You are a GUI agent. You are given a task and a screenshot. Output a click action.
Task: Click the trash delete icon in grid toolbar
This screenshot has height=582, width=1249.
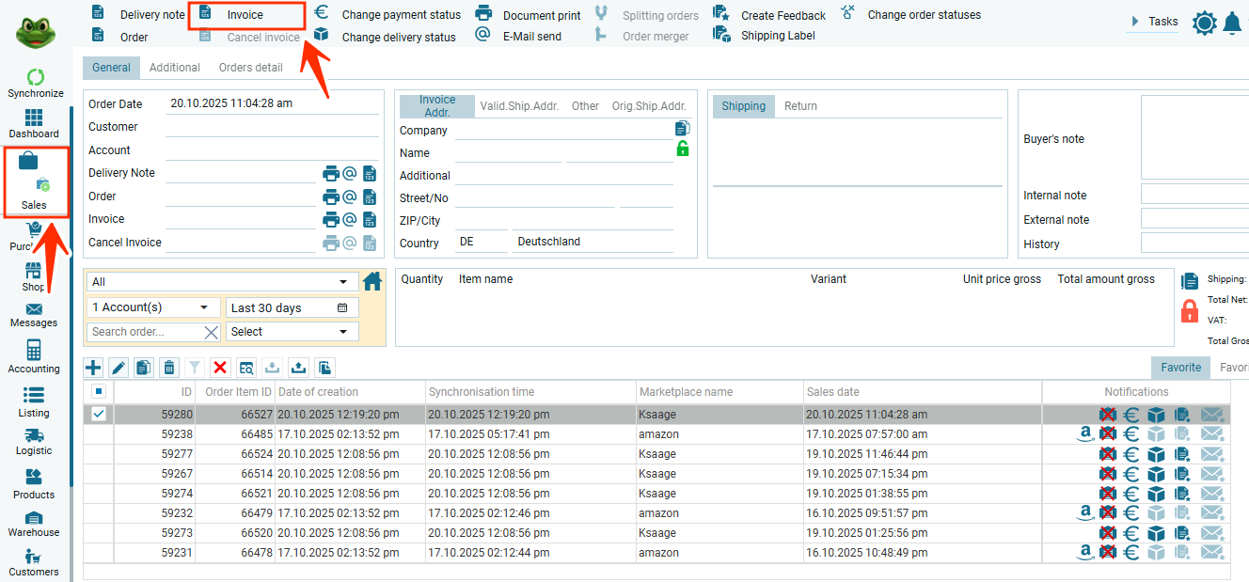169,368
